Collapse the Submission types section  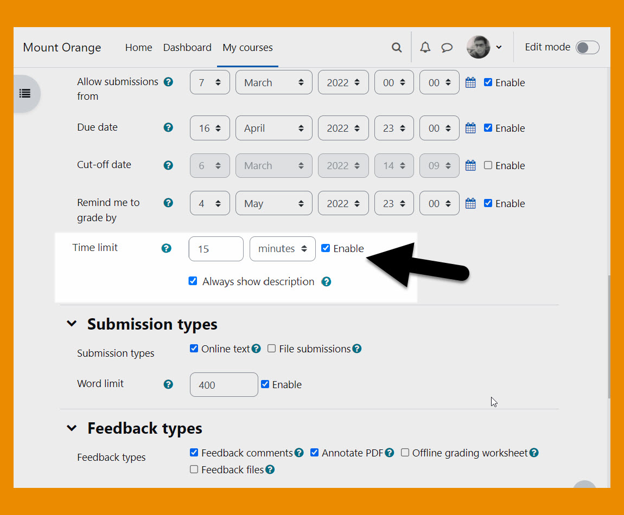72,324
